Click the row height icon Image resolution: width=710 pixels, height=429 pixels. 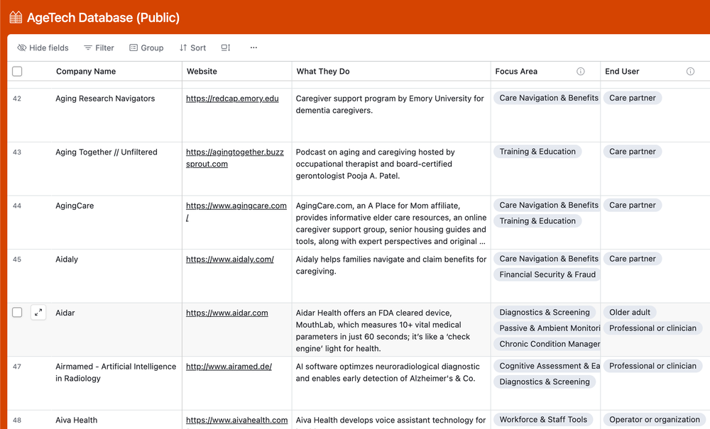pos(226,48)
